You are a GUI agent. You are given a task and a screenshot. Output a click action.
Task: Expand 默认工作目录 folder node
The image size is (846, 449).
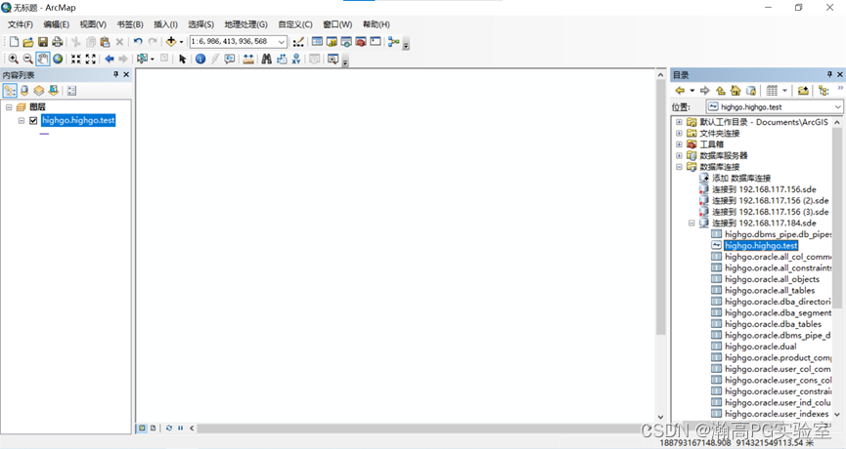[x=680, y=122]
